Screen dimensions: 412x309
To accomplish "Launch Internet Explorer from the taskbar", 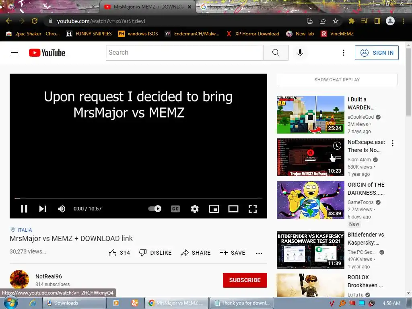I will pyautogui.click(x=32, y=303).
